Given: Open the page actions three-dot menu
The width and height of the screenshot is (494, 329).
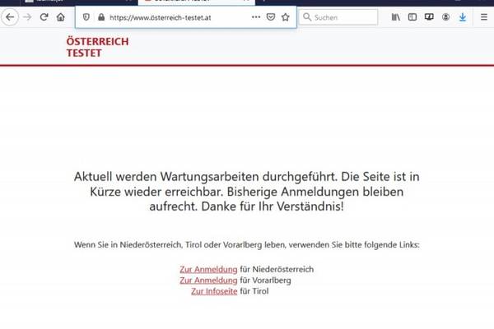Looking at the screenshot, I should (255, 16).
